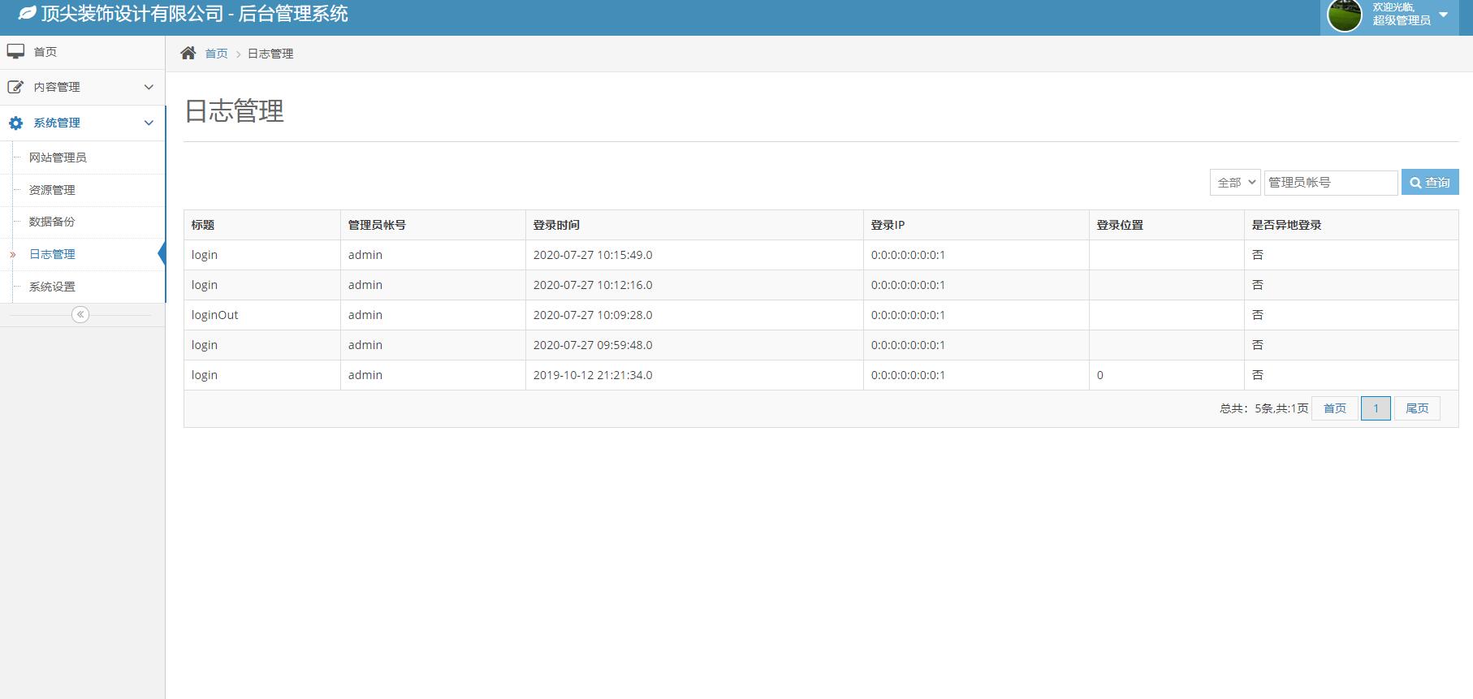Select page 1 in pagination

point(1376,408)
